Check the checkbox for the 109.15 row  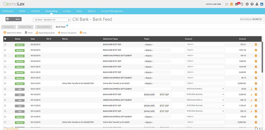(5, 56)
